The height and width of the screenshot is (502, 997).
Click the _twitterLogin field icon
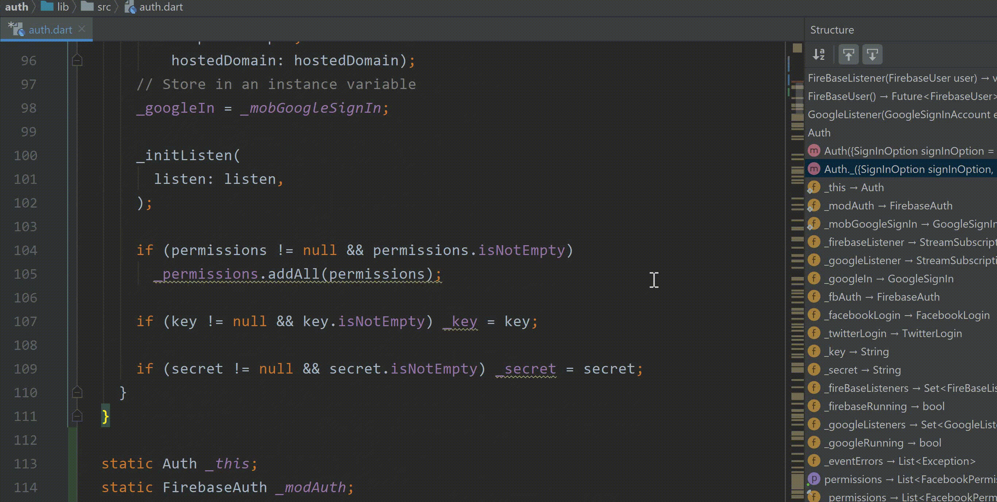tap(814, 333)
